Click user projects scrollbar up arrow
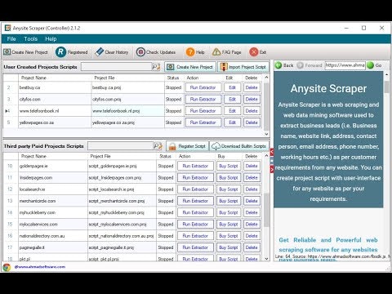This screenshot has height=294, width=392. pos(266,78)
